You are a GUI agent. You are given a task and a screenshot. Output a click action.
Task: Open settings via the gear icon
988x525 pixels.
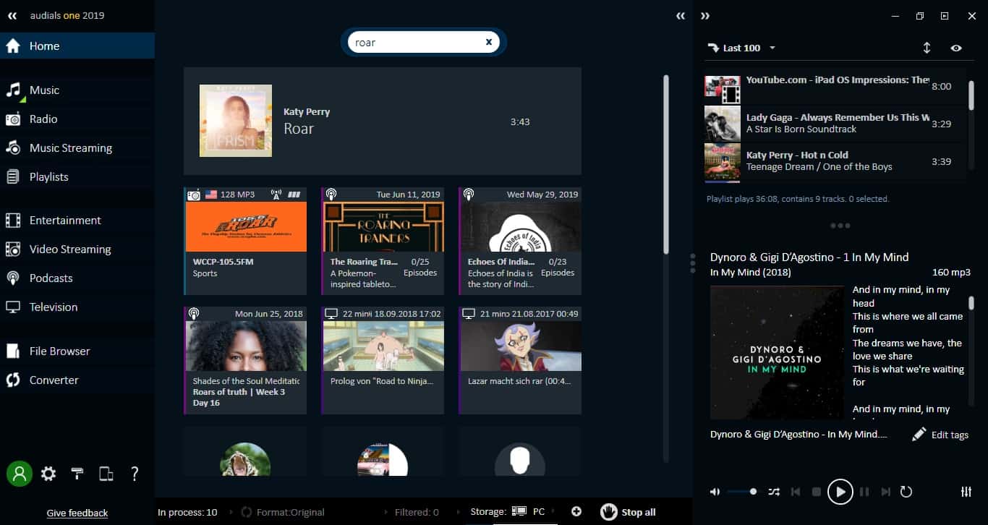(48, 474)
